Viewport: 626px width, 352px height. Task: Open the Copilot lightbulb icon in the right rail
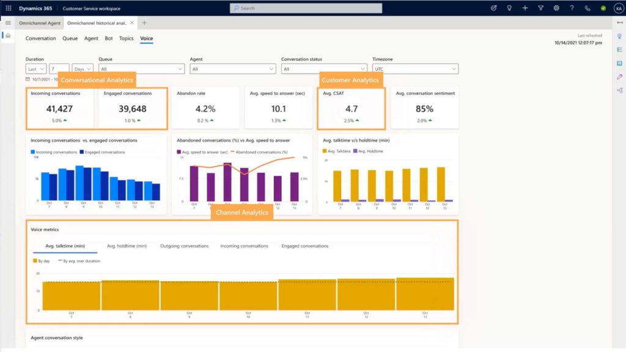(619, 37)
